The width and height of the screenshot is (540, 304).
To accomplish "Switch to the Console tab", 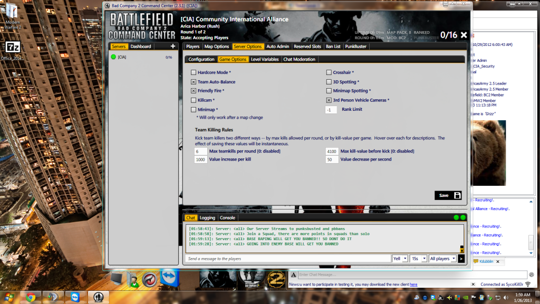I will coord(227,218).
